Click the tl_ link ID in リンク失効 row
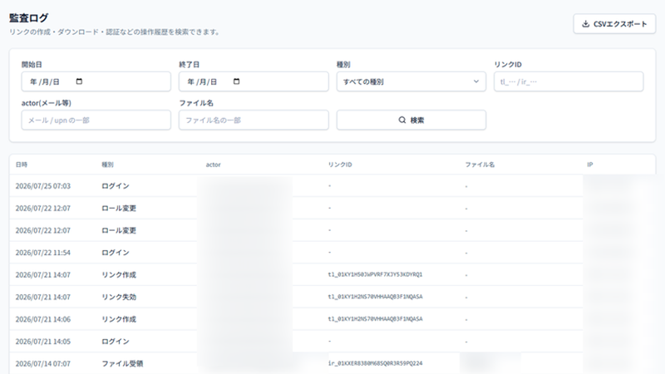 tap(375, 297)
